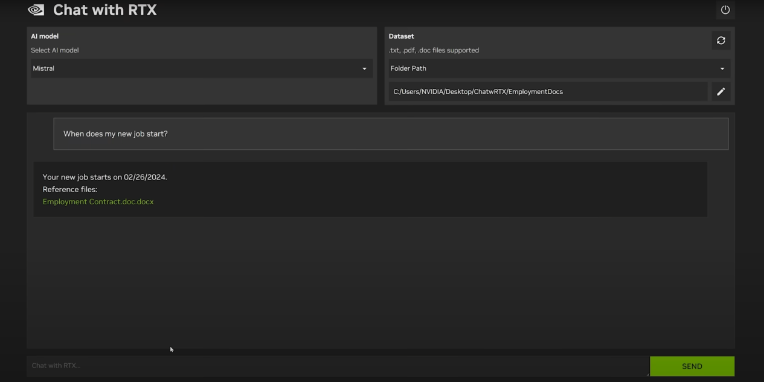The width and height of the screenshot is (764, 382).
Task: Click the 'AI model' panel heading
Action: (45, 36)
